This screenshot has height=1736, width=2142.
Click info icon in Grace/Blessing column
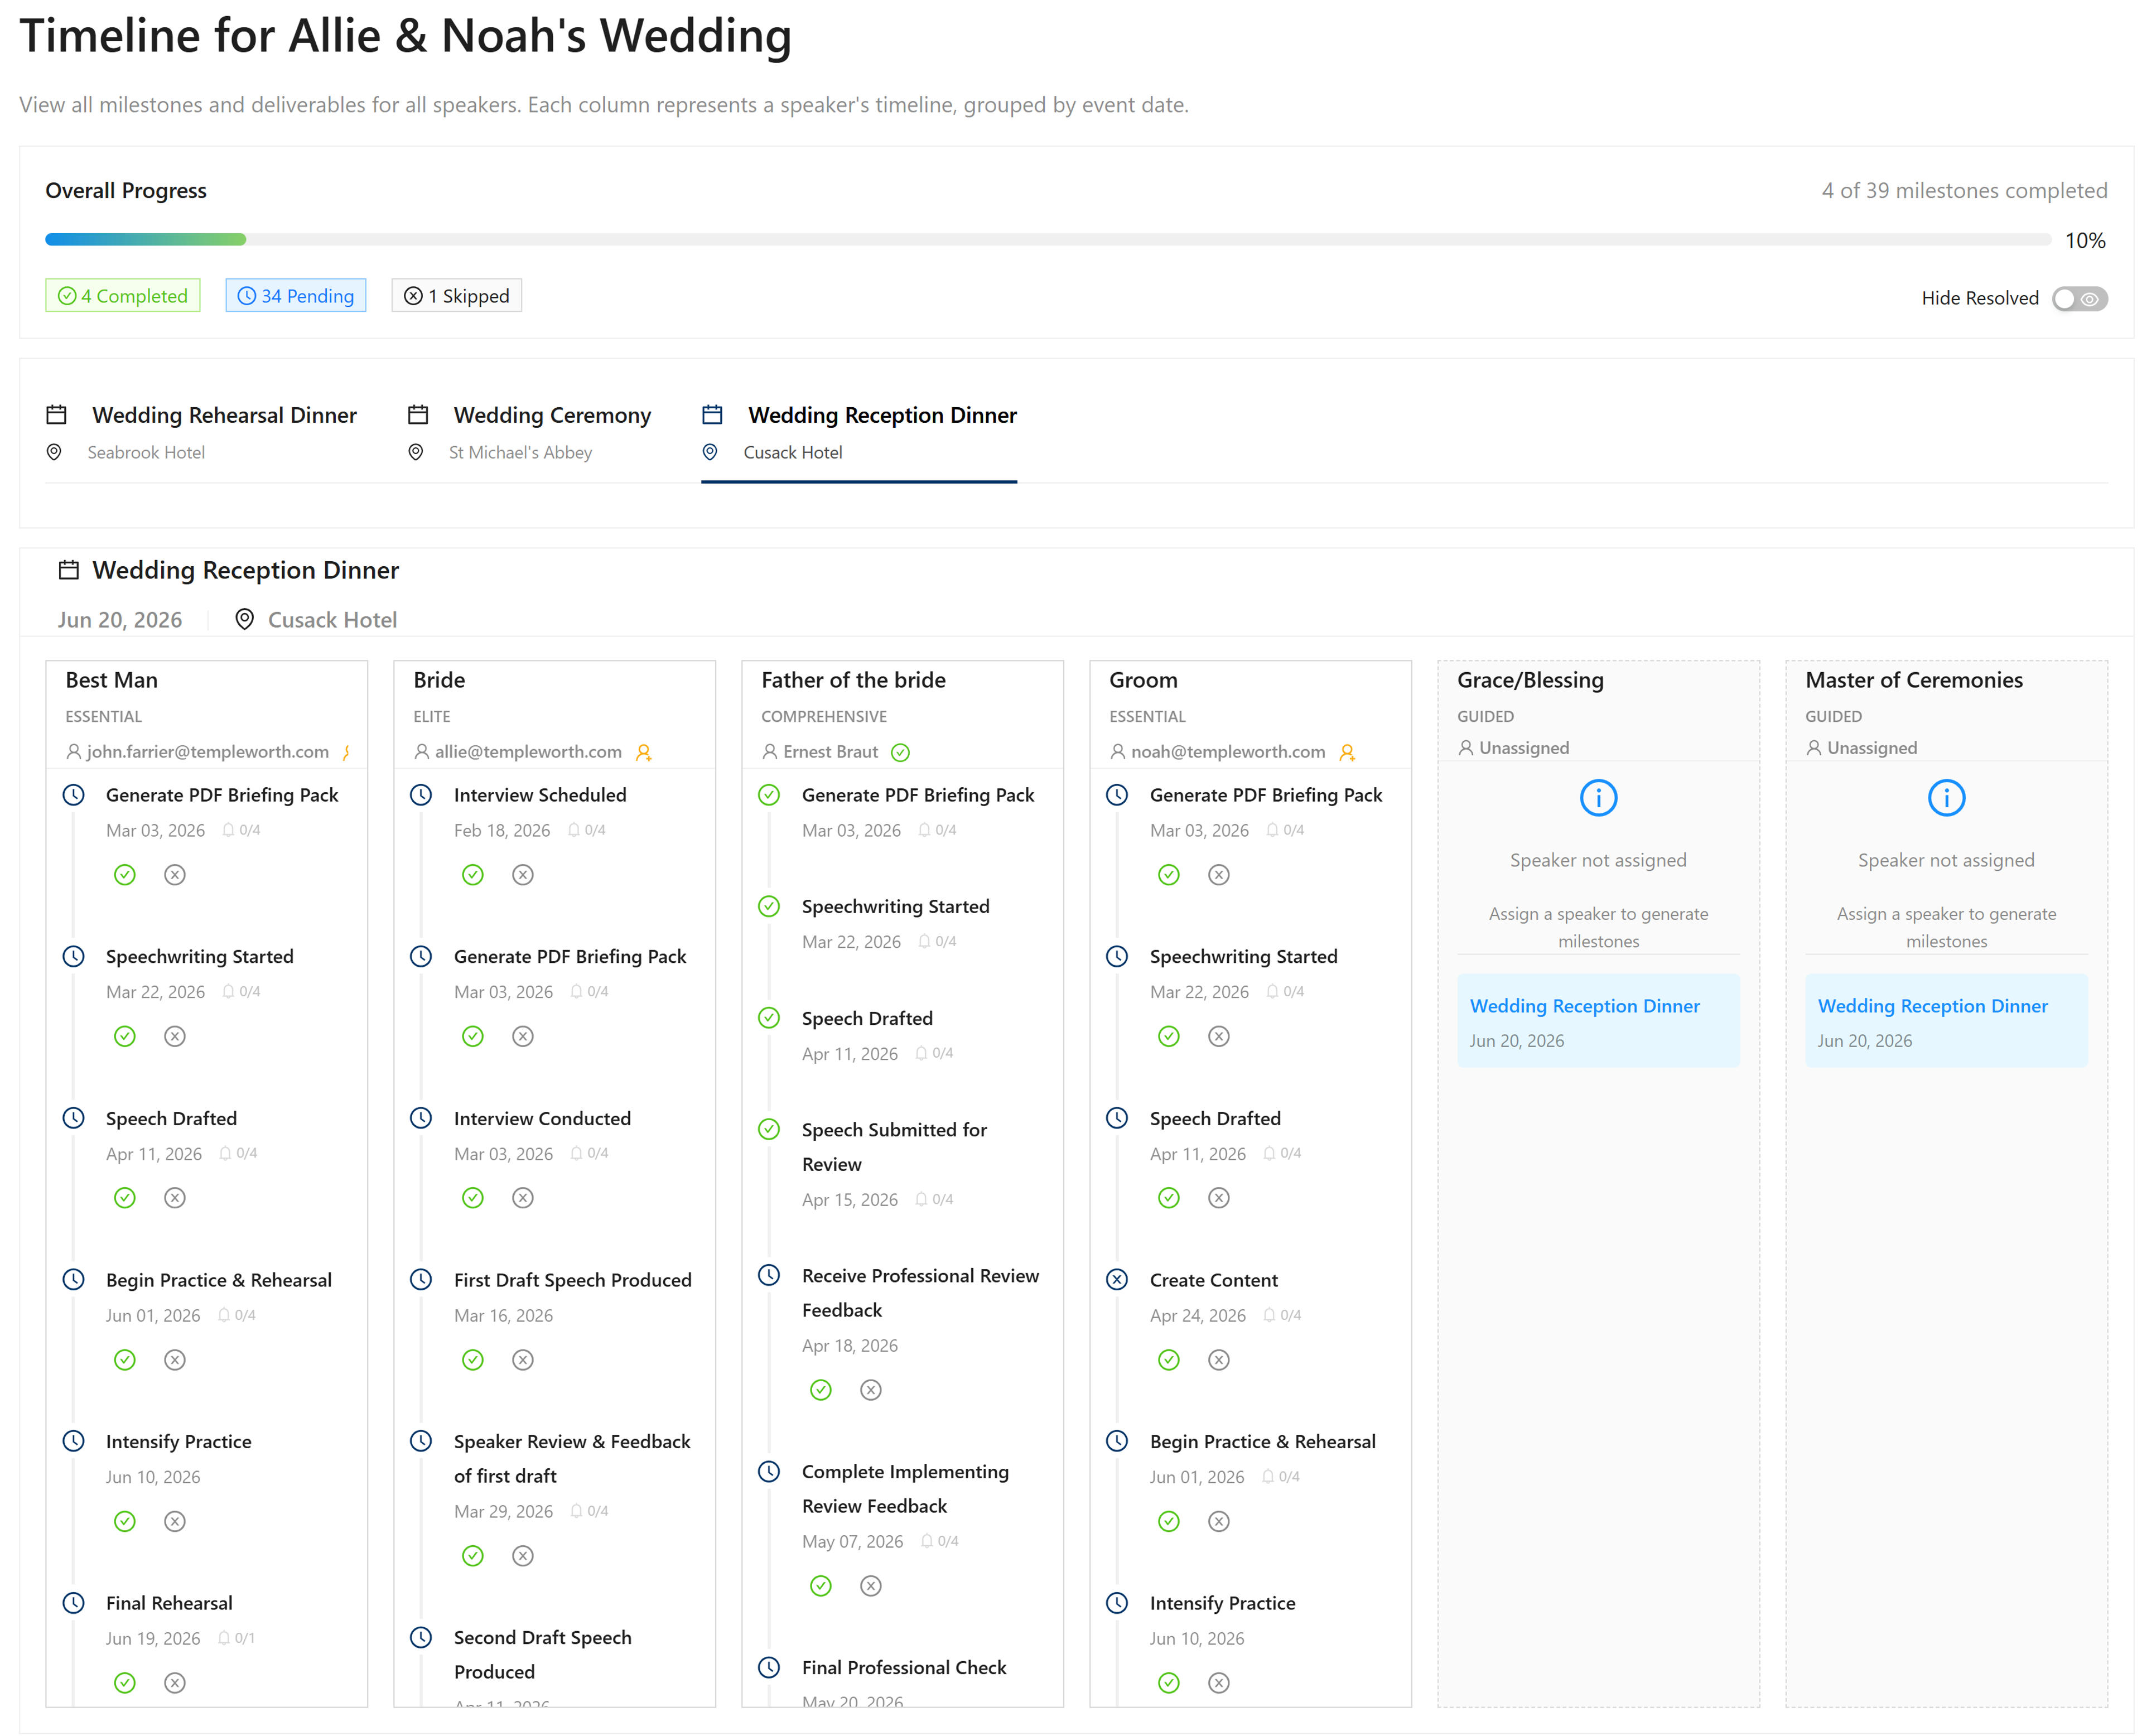1598,798
